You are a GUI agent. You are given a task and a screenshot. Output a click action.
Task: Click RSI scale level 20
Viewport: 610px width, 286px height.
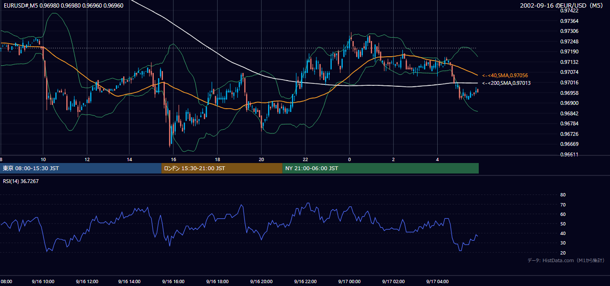tap(563, 253)
